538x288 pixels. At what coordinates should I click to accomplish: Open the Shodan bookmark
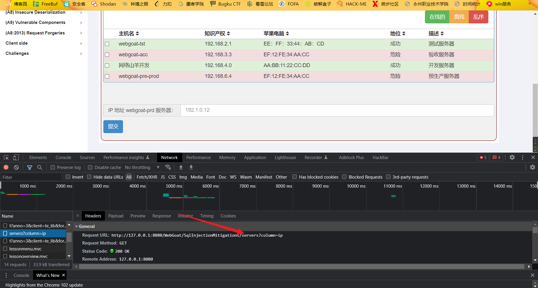click(x=104, y=4)
